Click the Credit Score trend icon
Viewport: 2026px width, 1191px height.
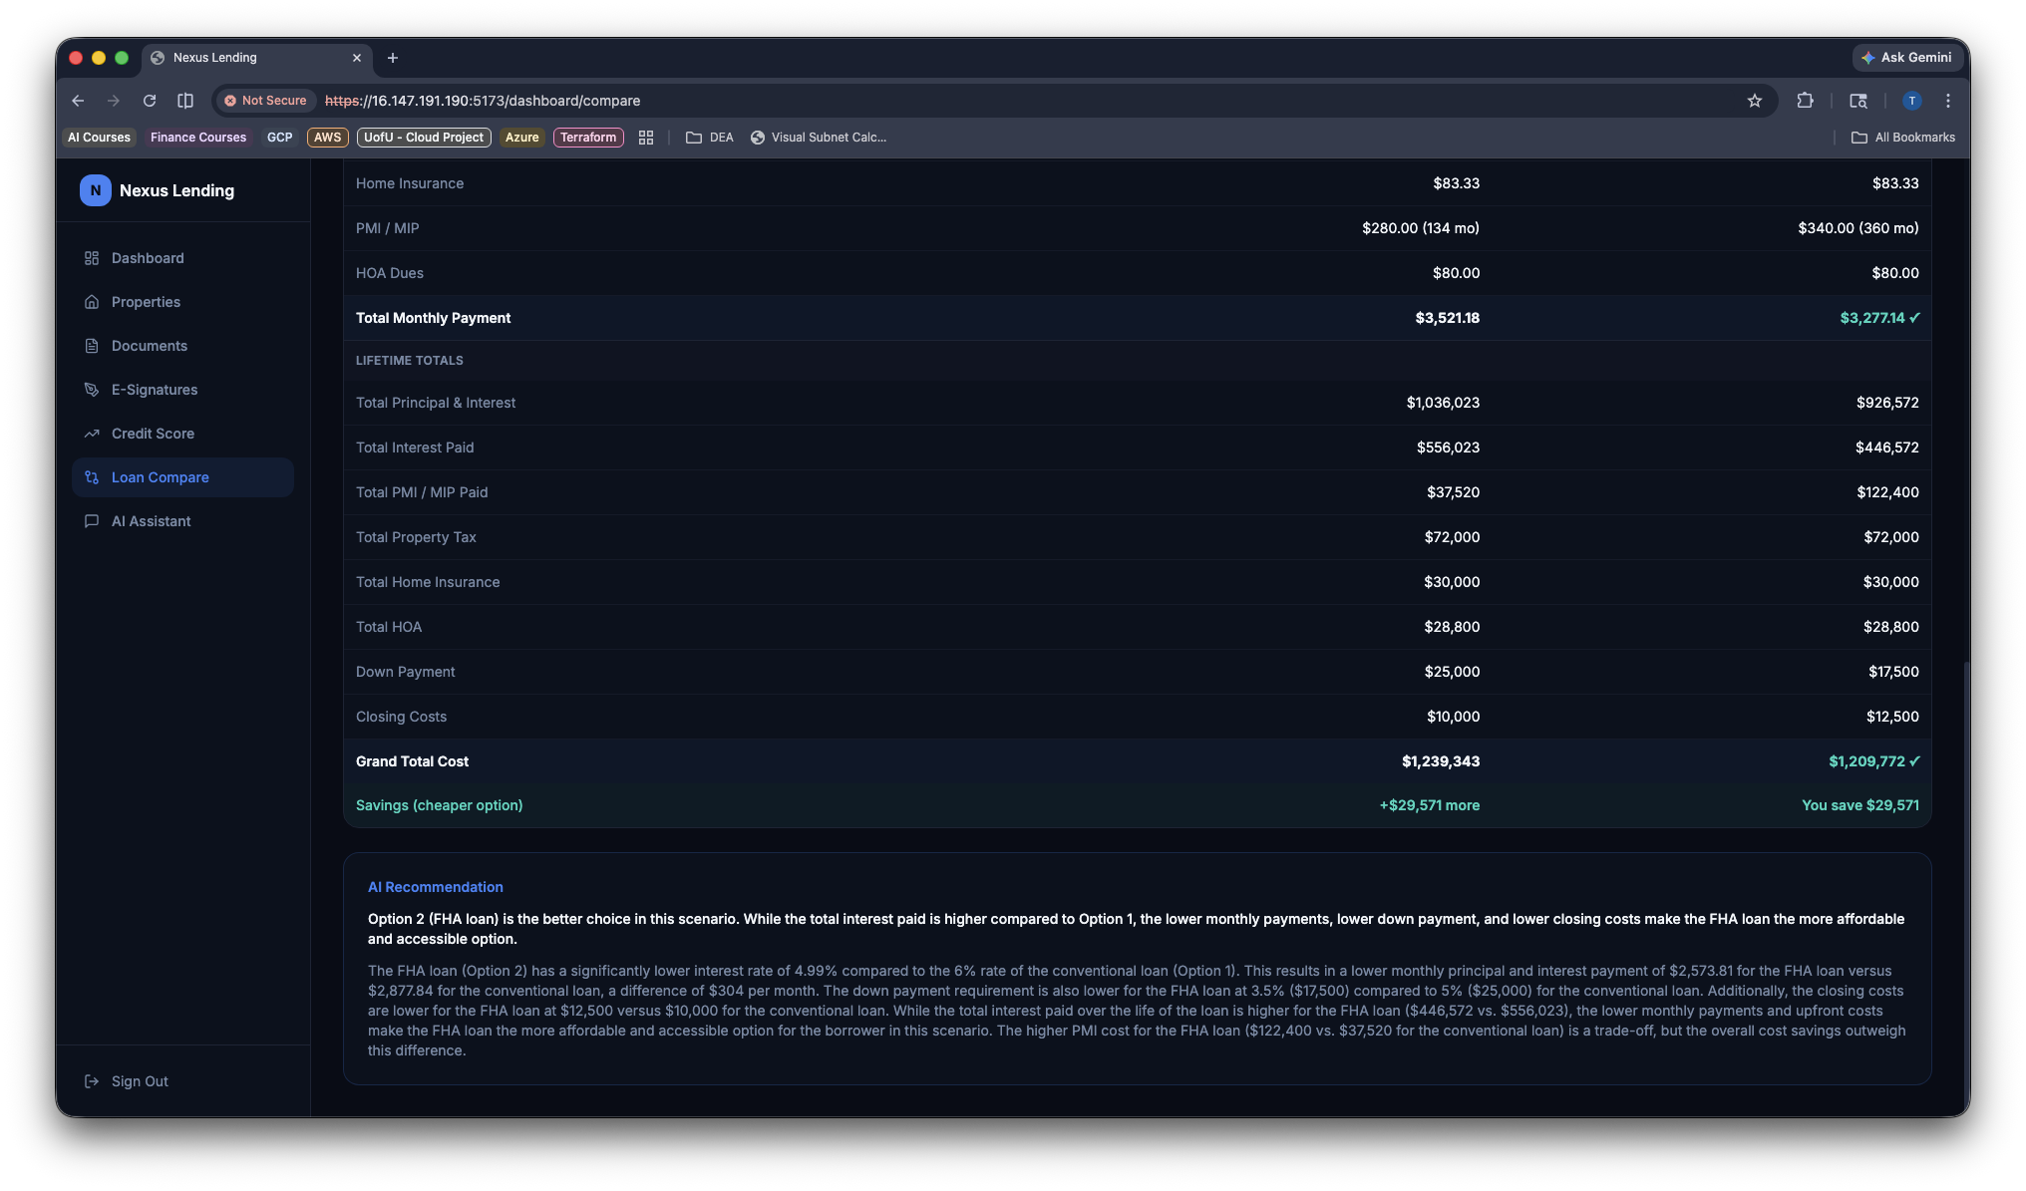click(92, 434)
